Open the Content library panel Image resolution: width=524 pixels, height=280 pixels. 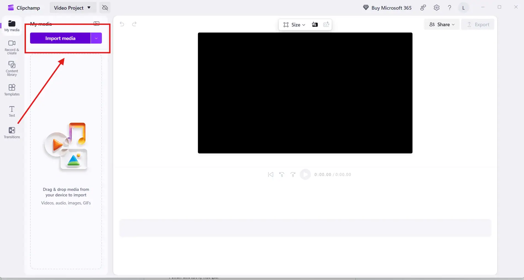[x=11, y=68]
